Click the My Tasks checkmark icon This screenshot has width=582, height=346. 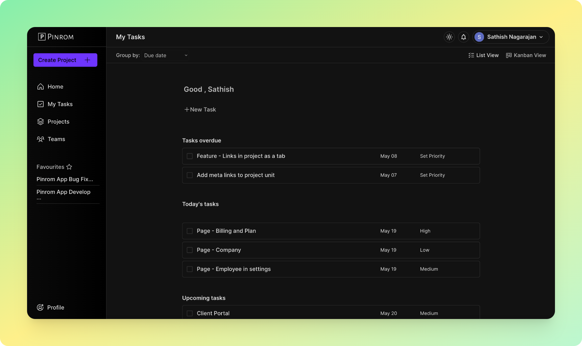tap(41, 104)
